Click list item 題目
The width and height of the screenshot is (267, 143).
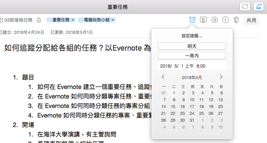pyautogui.click(x=28, y=78)
